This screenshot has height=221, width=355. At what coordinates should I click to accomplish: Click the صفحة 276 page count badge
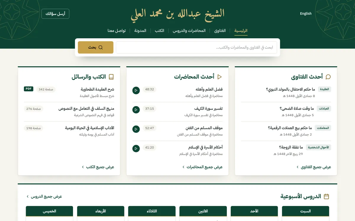(33, 109)
